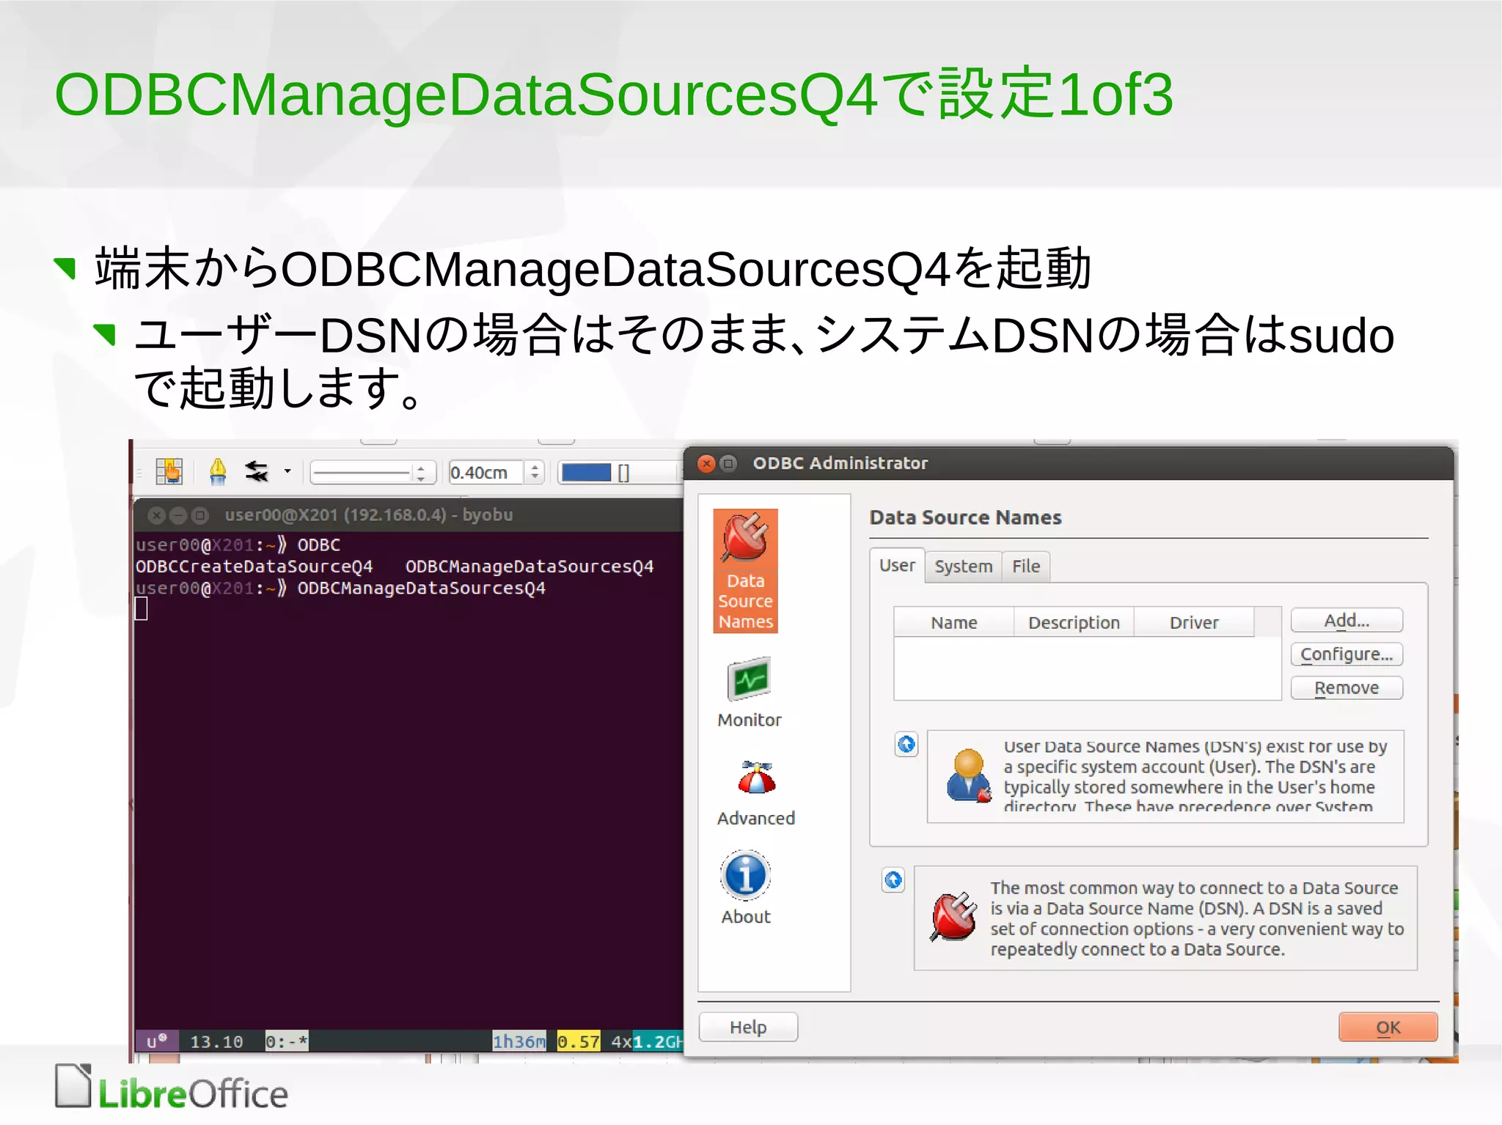The width and height of the screenshot is (1502, 1125).
Task: Click the 0.40cm line width field
Action: [x=486, y=473]
